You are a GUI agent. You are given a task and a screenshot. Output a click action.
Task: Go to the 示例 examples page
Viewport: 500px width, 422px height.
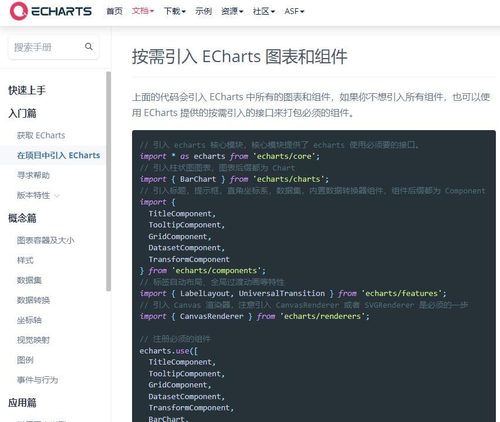click(204, 11)
